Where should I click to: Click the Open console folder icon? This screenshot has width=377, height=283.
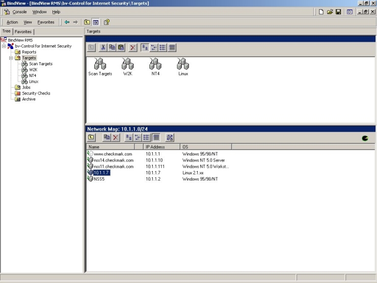pos(330,12)
